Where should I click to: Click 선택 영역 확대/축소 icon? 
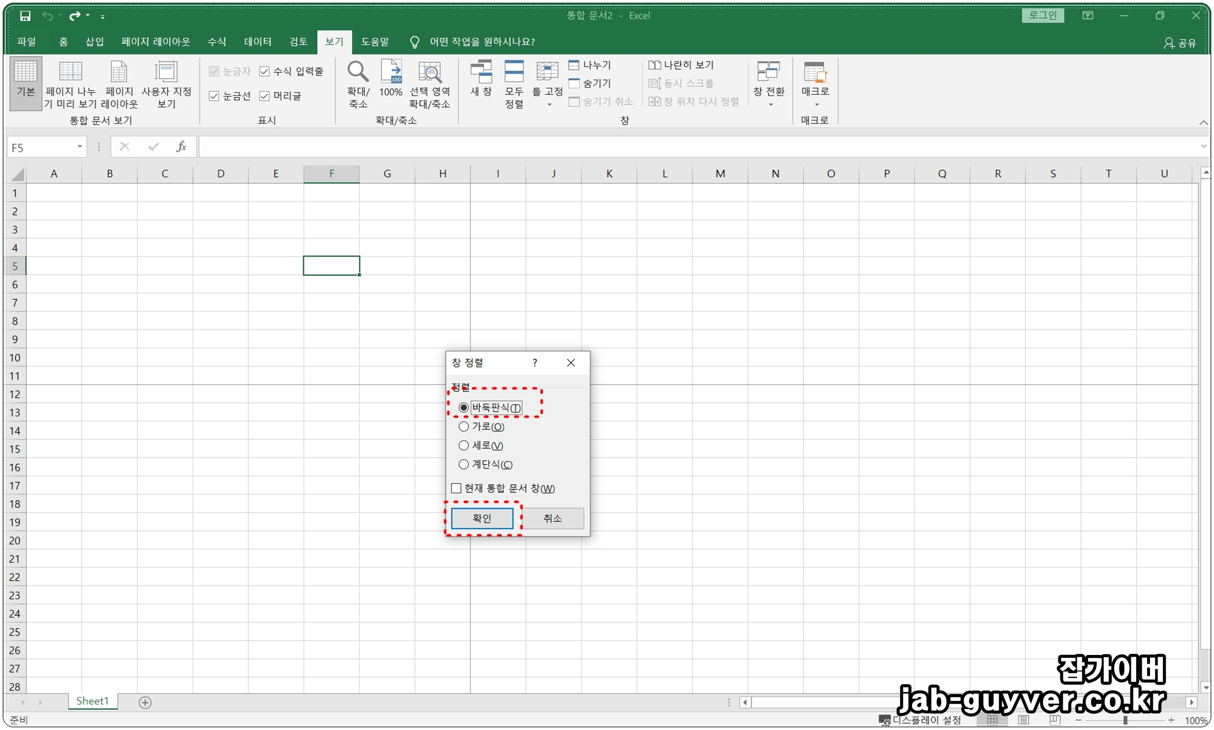coord(430,73)
